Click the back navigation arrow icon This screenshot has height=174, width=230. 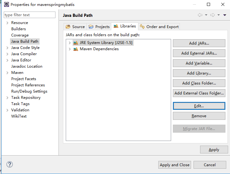(x=200, y=15)
